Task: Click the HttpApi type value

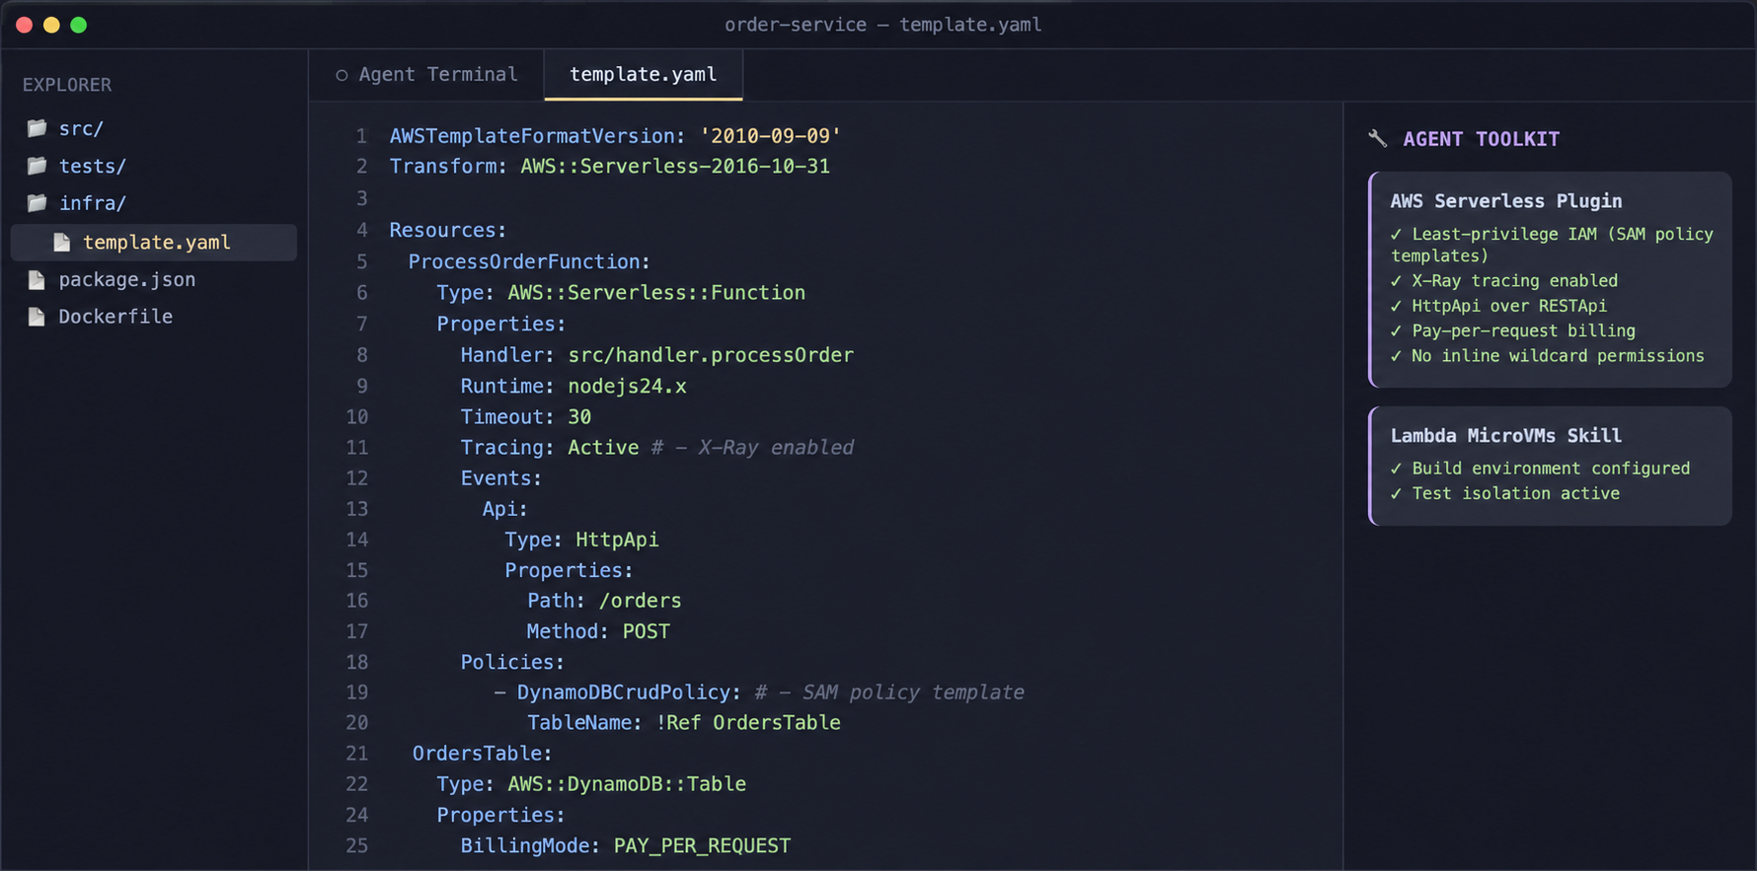Action: click(617, 541)
